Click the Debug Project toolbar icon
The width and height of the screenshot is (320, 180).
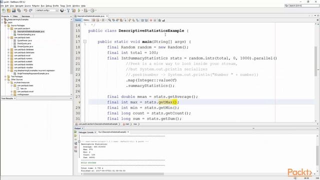pyautogui.click(x=85, y=10)
